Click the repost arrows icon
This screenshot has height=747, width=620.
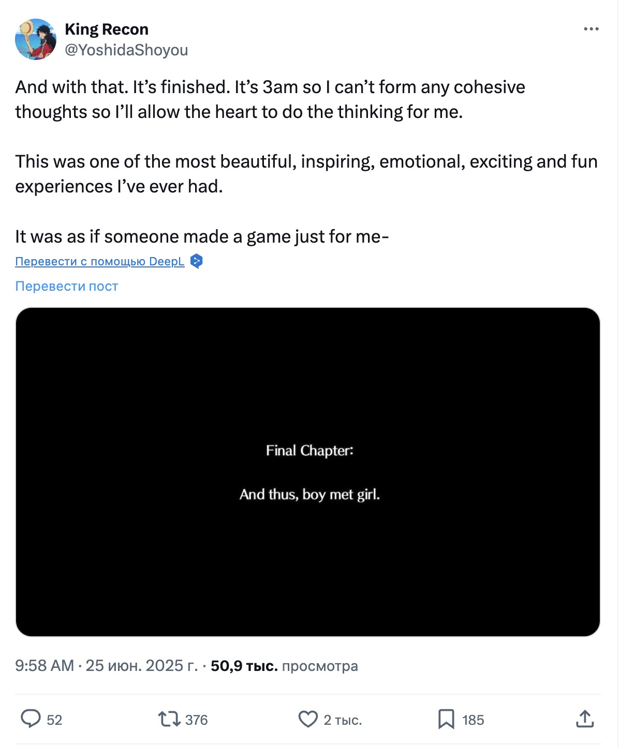pos(169,719)
